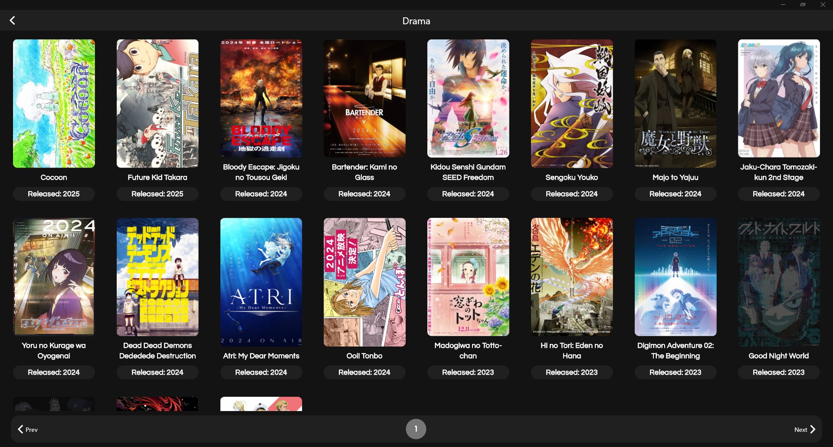Click the Released: 2024 badge under Dead Dead Demons
833x447 pixels.
pos(157,372)
